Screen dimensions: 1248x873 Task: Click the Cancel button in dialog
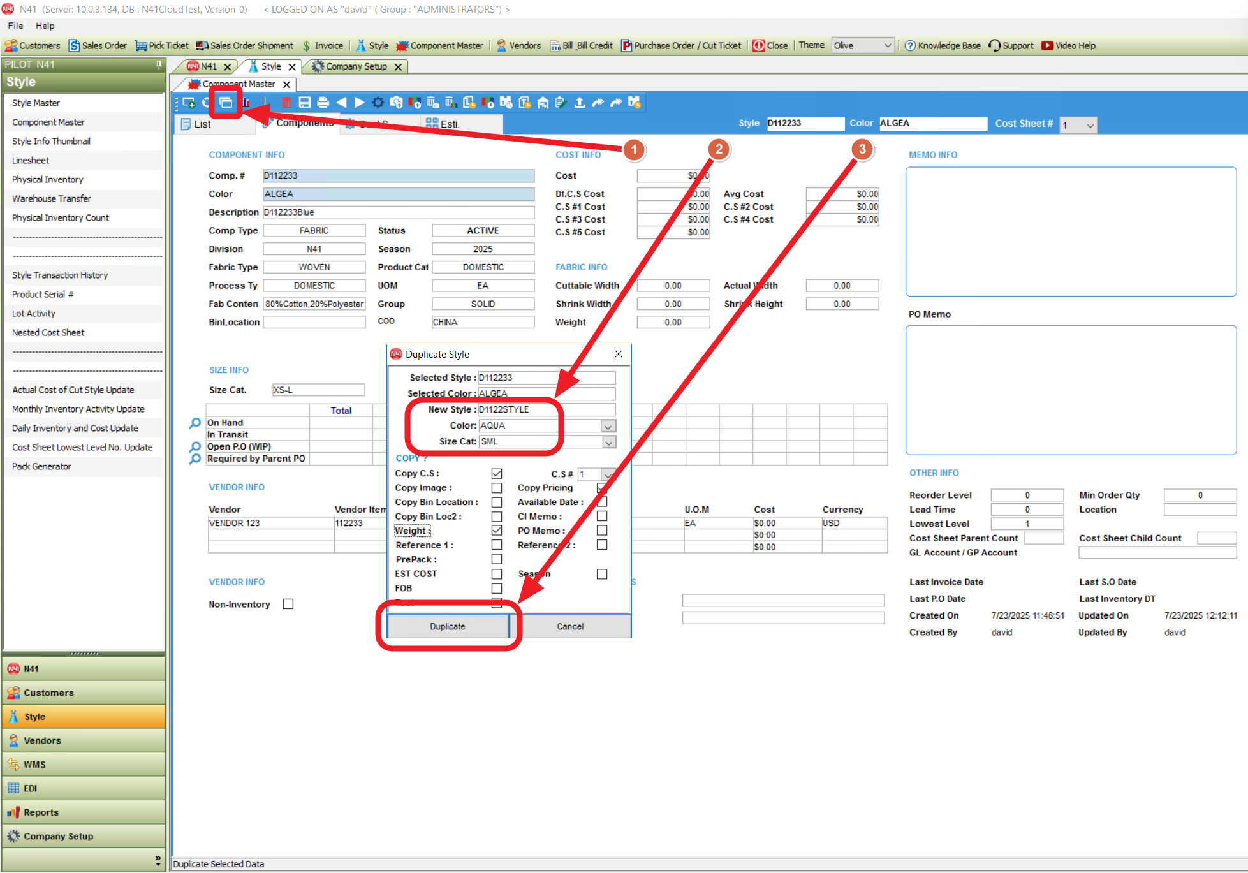point(570,626)
